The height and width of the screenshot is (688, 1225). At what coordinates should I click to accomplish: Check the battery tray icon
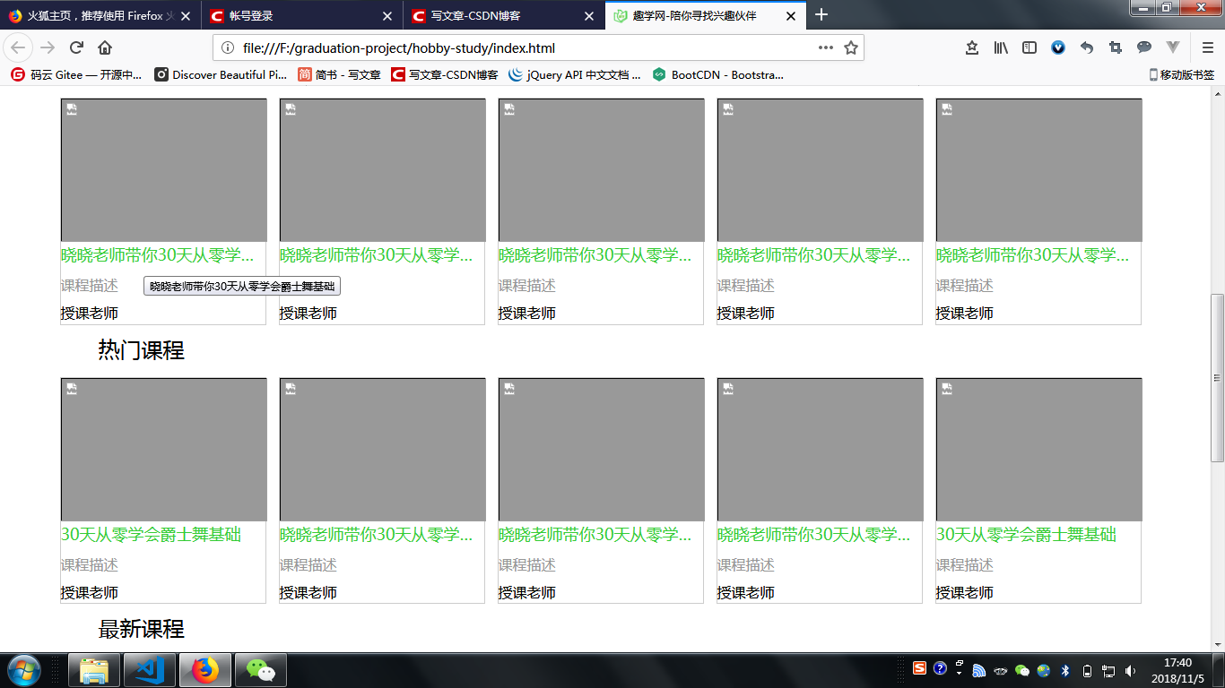point(1088,670)
